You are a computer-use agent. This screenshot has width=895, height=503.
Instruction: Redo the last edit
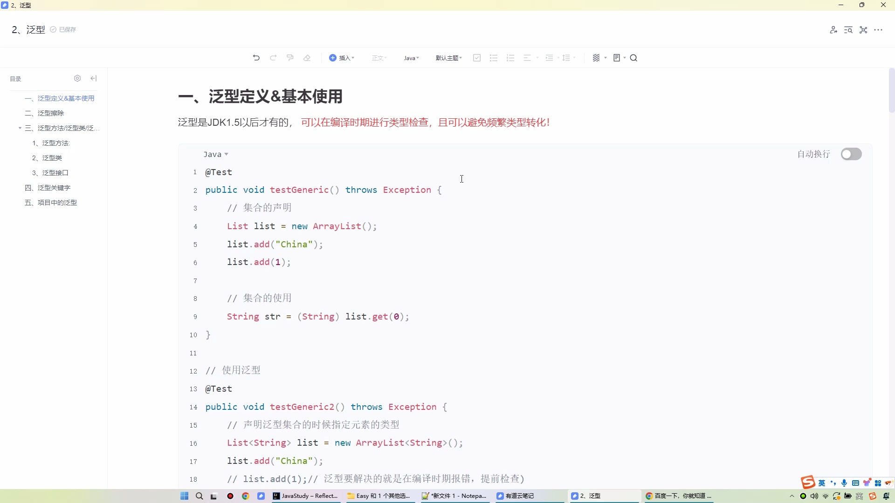[273, 57]
